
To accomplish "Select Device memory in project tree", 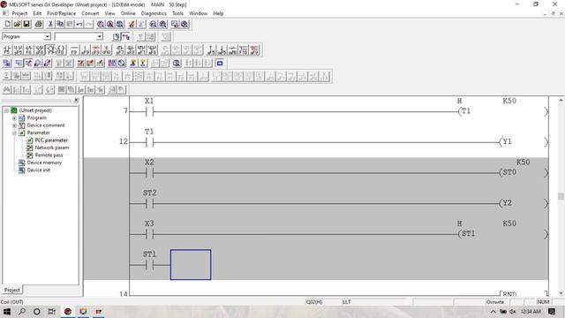I will tap(44, 163).
